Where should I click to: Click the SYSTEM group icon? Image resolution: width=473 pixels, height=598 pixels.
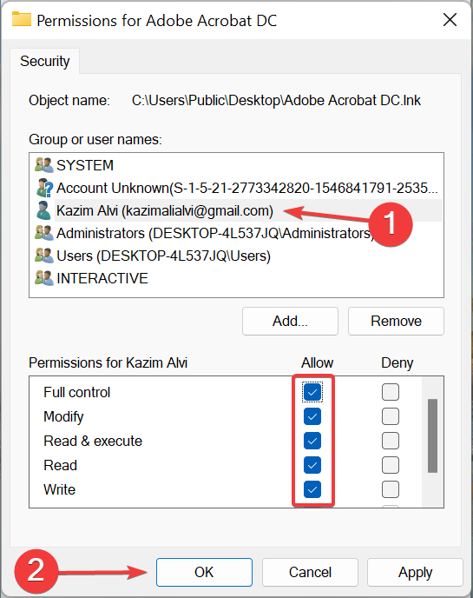coord(43,165)
